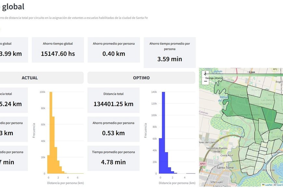The width and height of the screenshot is (283, 188).
Task: Click the Tiempo promedio 4.78 min card
Action: 114,158
